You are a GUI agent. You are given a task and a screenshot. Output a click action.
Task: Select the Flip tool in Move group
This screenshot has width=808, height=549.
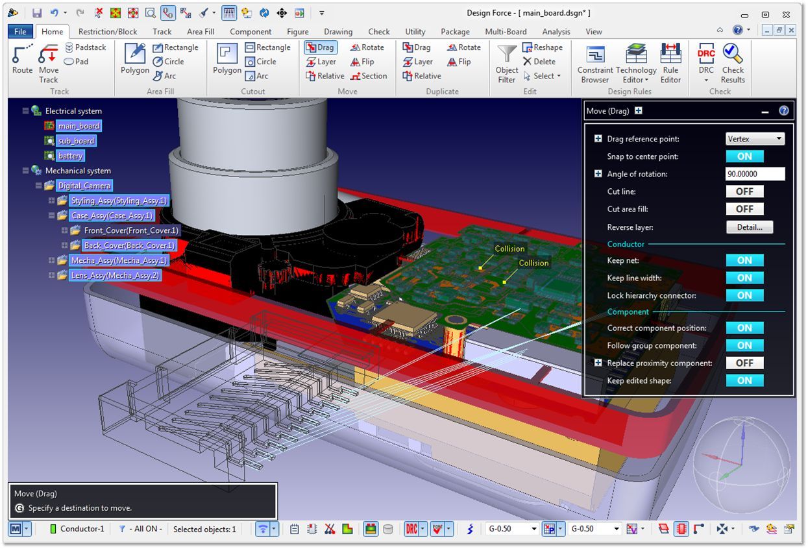tap(362, 62)
